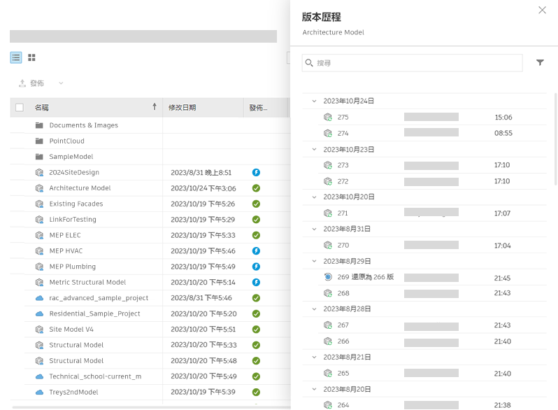Viewport: 558px width, 410px height.
Task: Open the dropdown arrow next to 發佈
Action: click(61, 83)
